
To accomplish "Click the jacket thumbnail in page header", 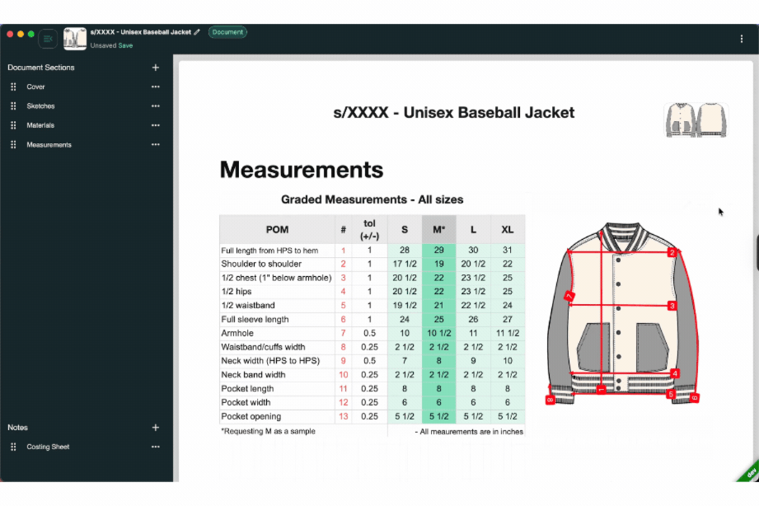I will pyautogui.click(x=696, y=119).
